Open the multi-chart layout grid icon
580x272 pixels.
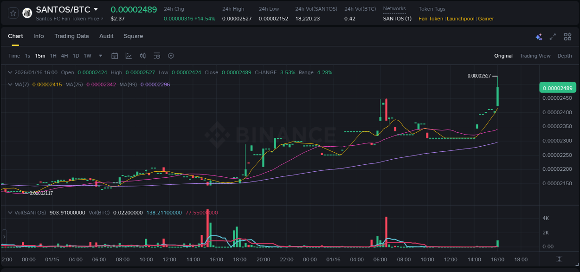pos(567,37)
